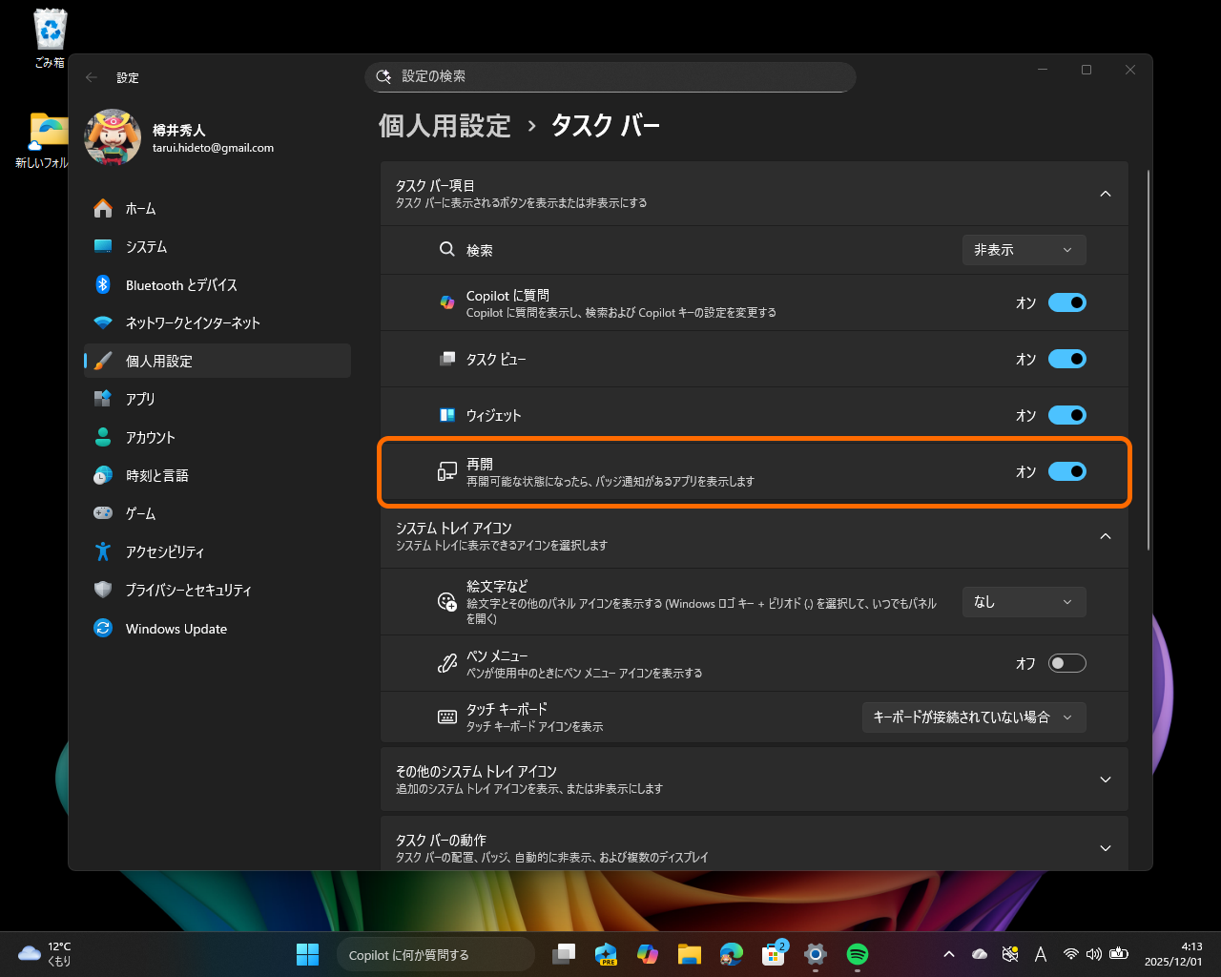Click the volume speaker tray icon
1221x977 pixels.
(x=1094, y=954)
